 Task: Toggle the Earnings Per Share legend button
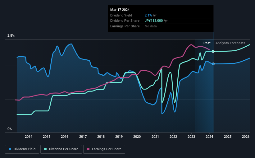tap(104, 149)
